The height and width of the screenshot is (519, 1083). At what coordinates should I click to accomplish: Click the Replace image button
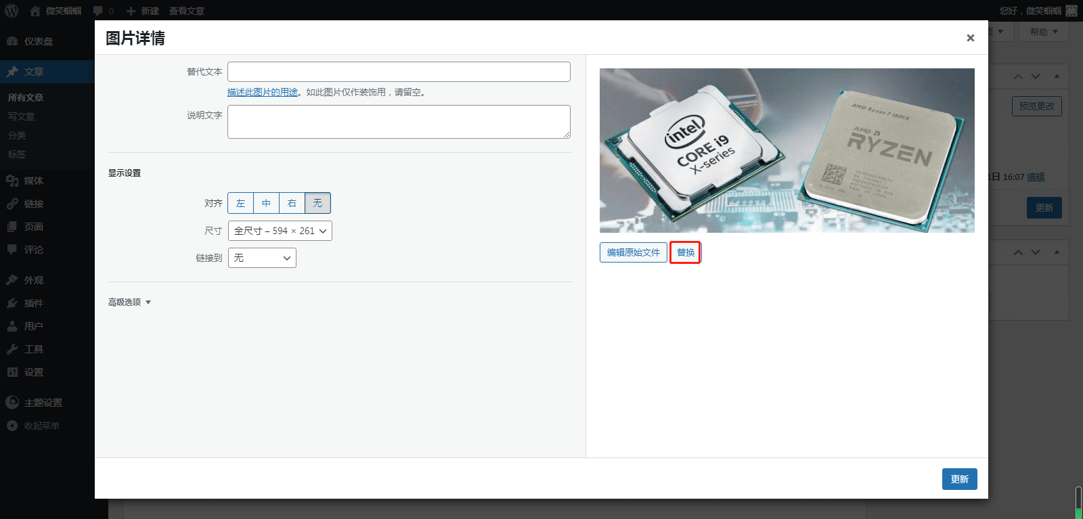click(685, 252)
